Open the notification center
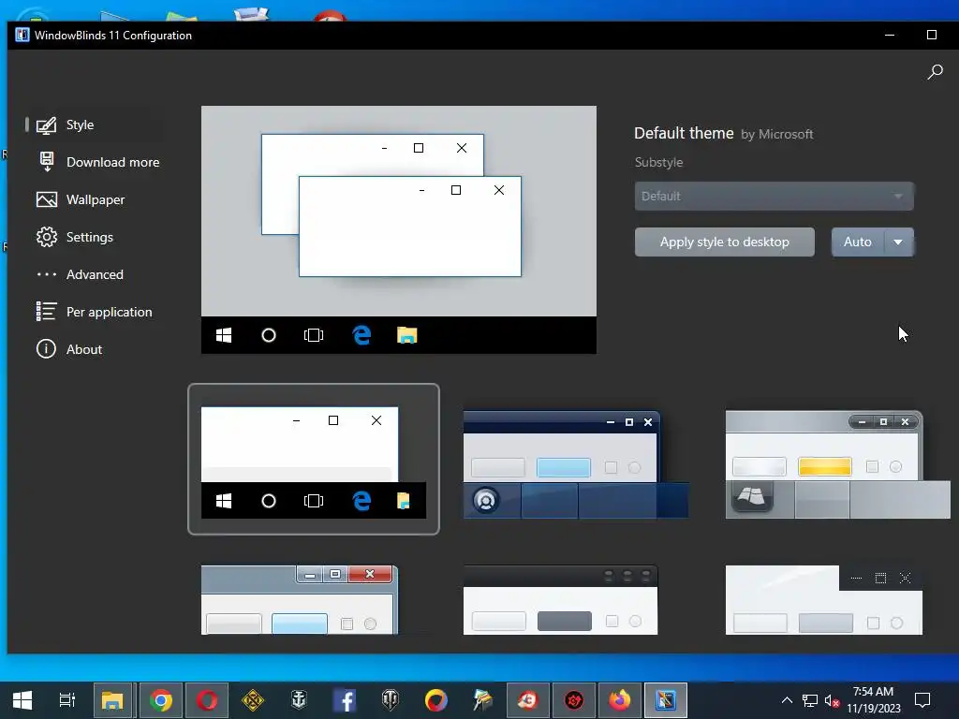Screen dimensions: 959x719 (922, 700)
